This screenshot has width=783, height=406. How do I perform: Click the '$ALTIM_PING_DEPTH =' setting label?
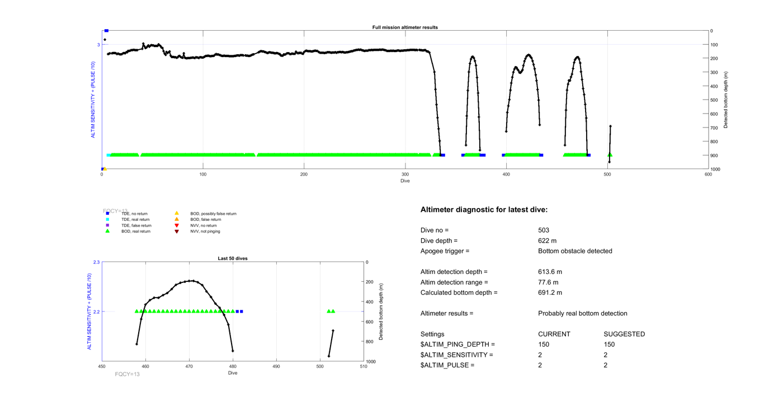[457, 344]
